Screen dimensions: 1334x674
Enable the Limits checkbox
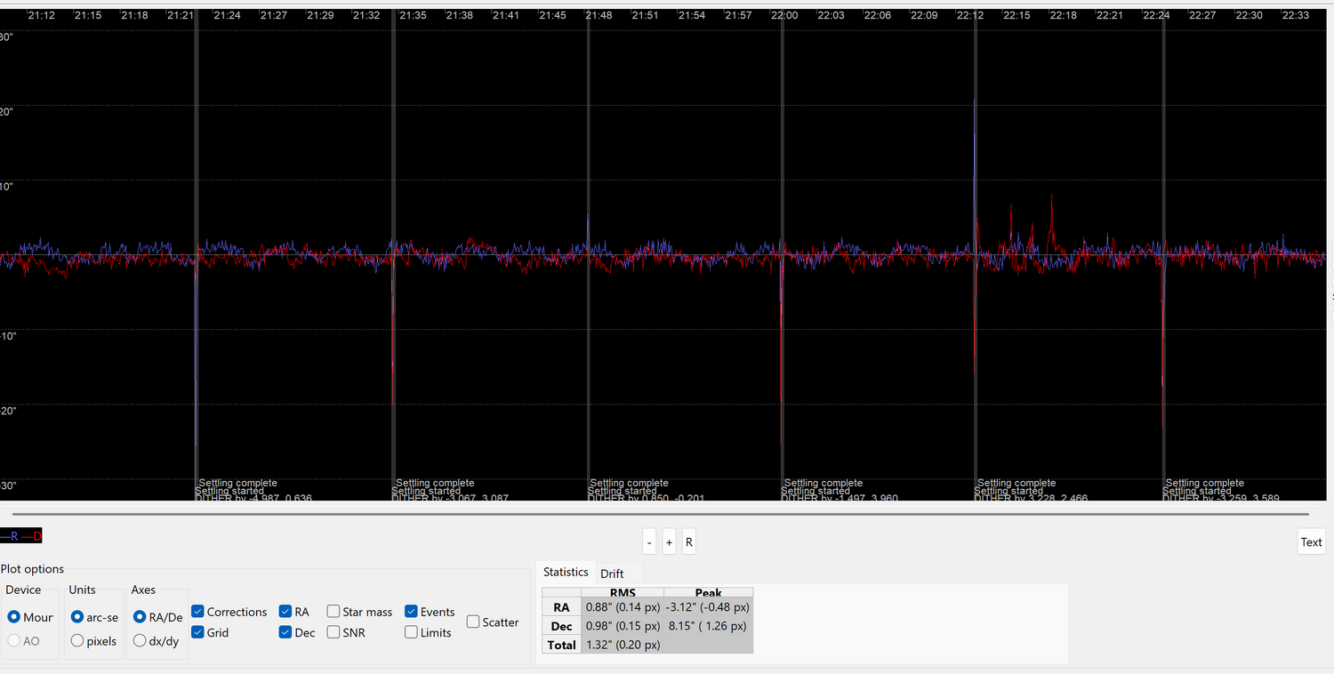click(412, 632)
